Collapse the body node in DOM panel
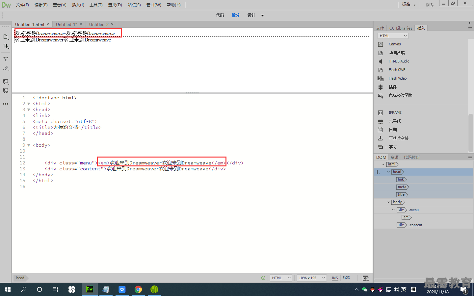474x296 pixels. [x=388, y=202]
